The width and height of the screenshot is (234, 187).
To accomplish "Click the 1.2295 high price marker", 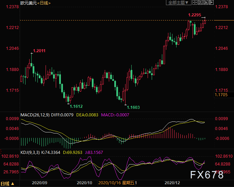I will tap(195, 15).
